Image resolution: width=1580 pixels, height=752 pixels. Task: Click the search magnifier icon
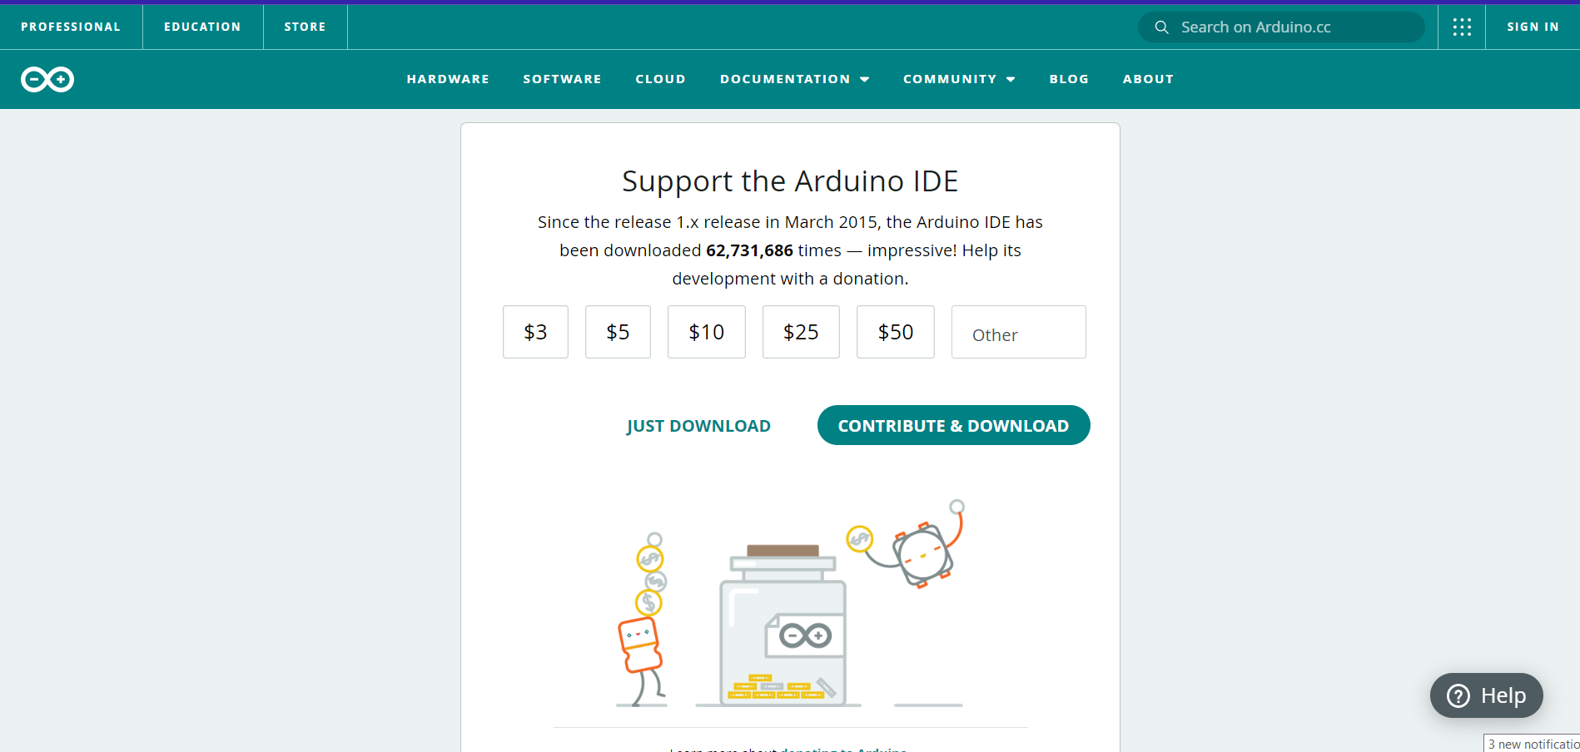[x=1160, y=27]
